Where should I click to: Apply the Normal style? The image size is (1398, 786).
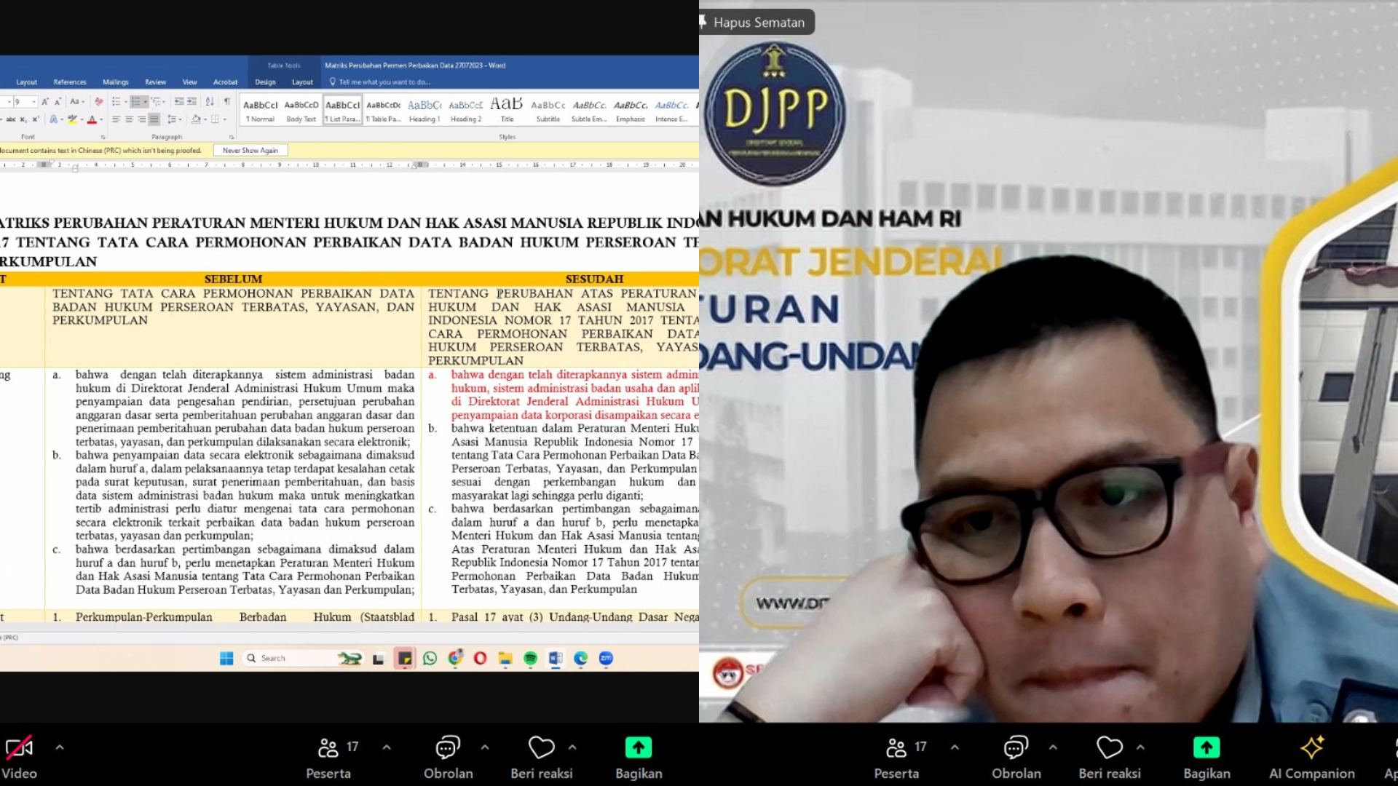coord(261,111)
